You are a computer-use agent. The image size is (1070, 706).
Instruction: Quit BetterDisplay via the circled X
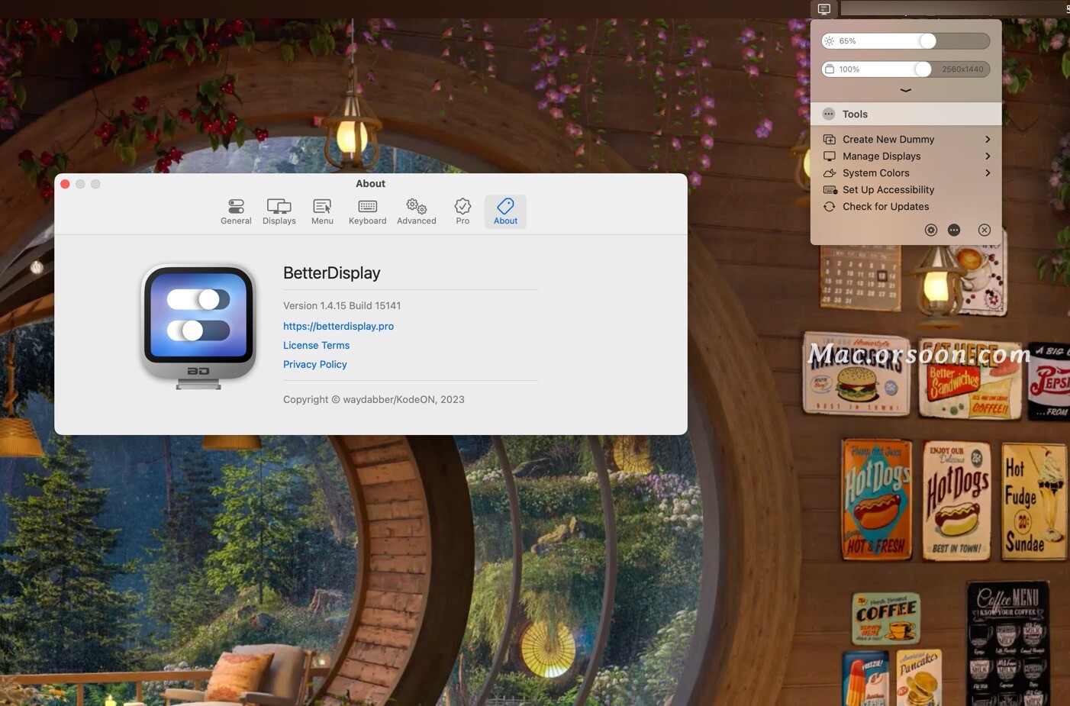pos(985,230)
